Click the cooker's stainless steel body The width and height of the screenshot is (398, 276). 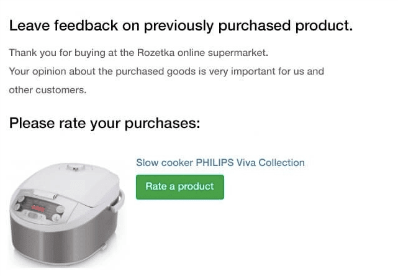[x=63, y=241]
